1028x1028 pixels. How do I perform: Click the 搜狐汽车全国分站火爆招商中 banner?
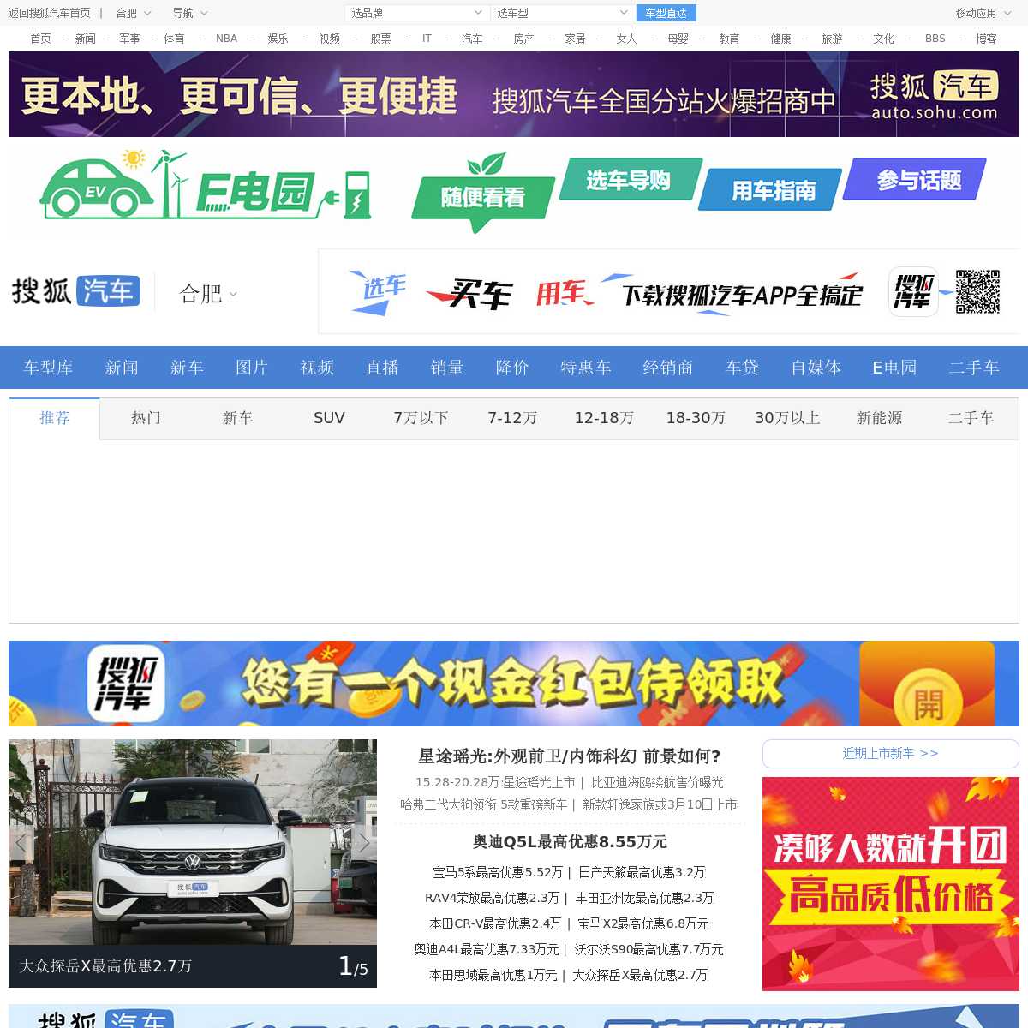click(514, 94)
